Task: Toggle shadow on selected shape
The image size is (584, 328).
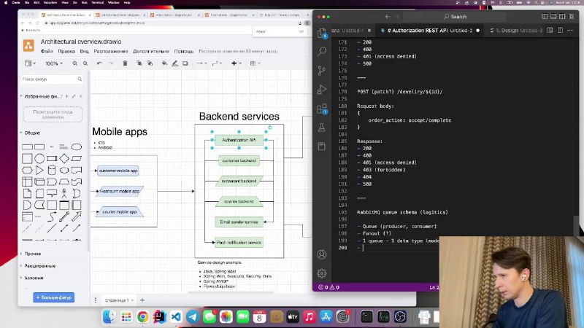Action: pos(185,63)
